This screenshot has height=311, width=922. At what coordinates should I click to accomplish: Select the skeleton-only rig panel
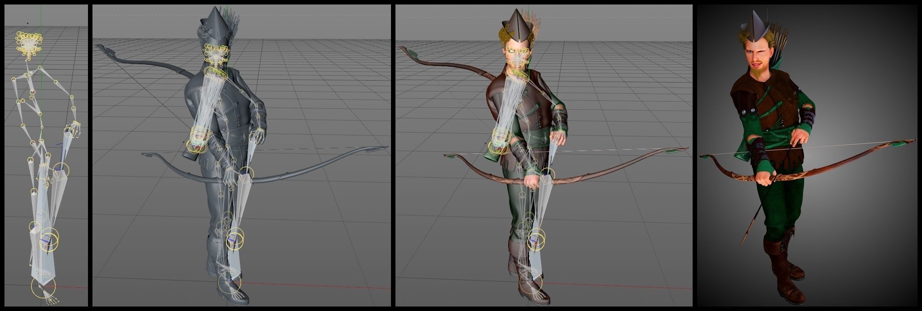(46, 156)
